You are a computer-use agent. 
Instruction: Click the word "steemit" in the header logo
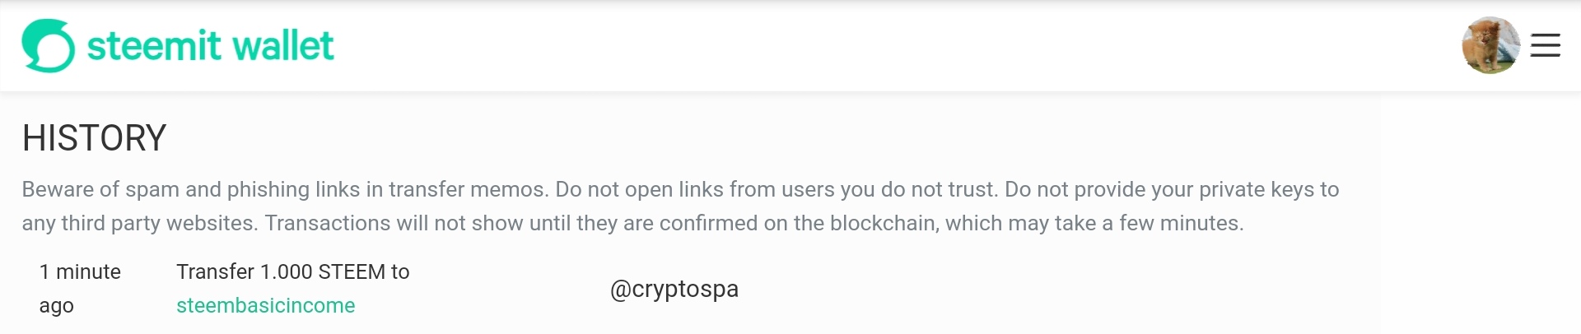coord(154,46)
